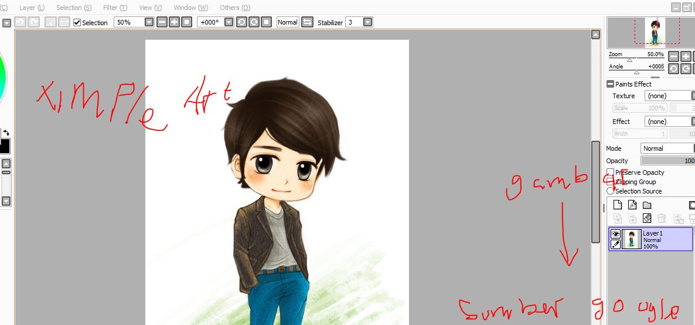This screenshot has height=325, width=695.
Task: Click the greyed trash delete layer icon
Action: click(662, 218)
